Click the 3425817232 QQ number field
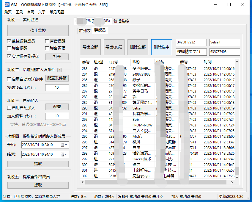 click(191, 43)
